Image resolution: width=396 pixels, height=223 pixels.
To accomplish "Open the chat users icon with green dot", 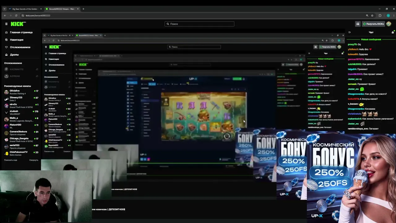I will [x=393, y=32].
